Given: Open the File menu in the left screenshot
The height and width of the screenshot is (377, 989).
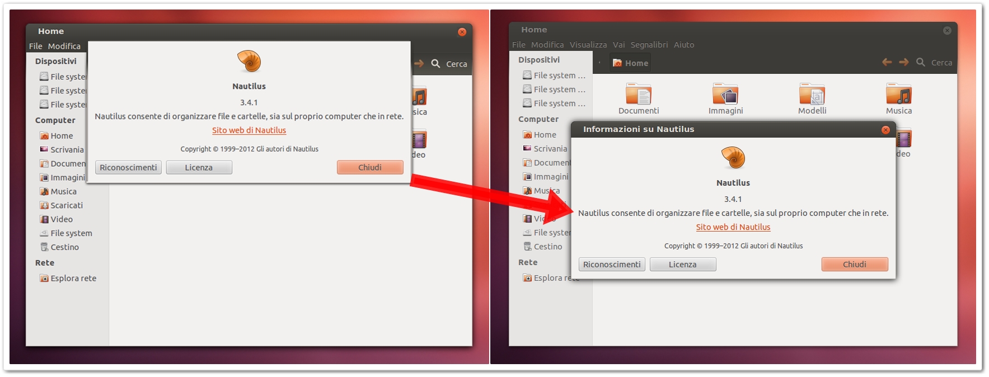Looking at the screenshot, I should (35, 46).
